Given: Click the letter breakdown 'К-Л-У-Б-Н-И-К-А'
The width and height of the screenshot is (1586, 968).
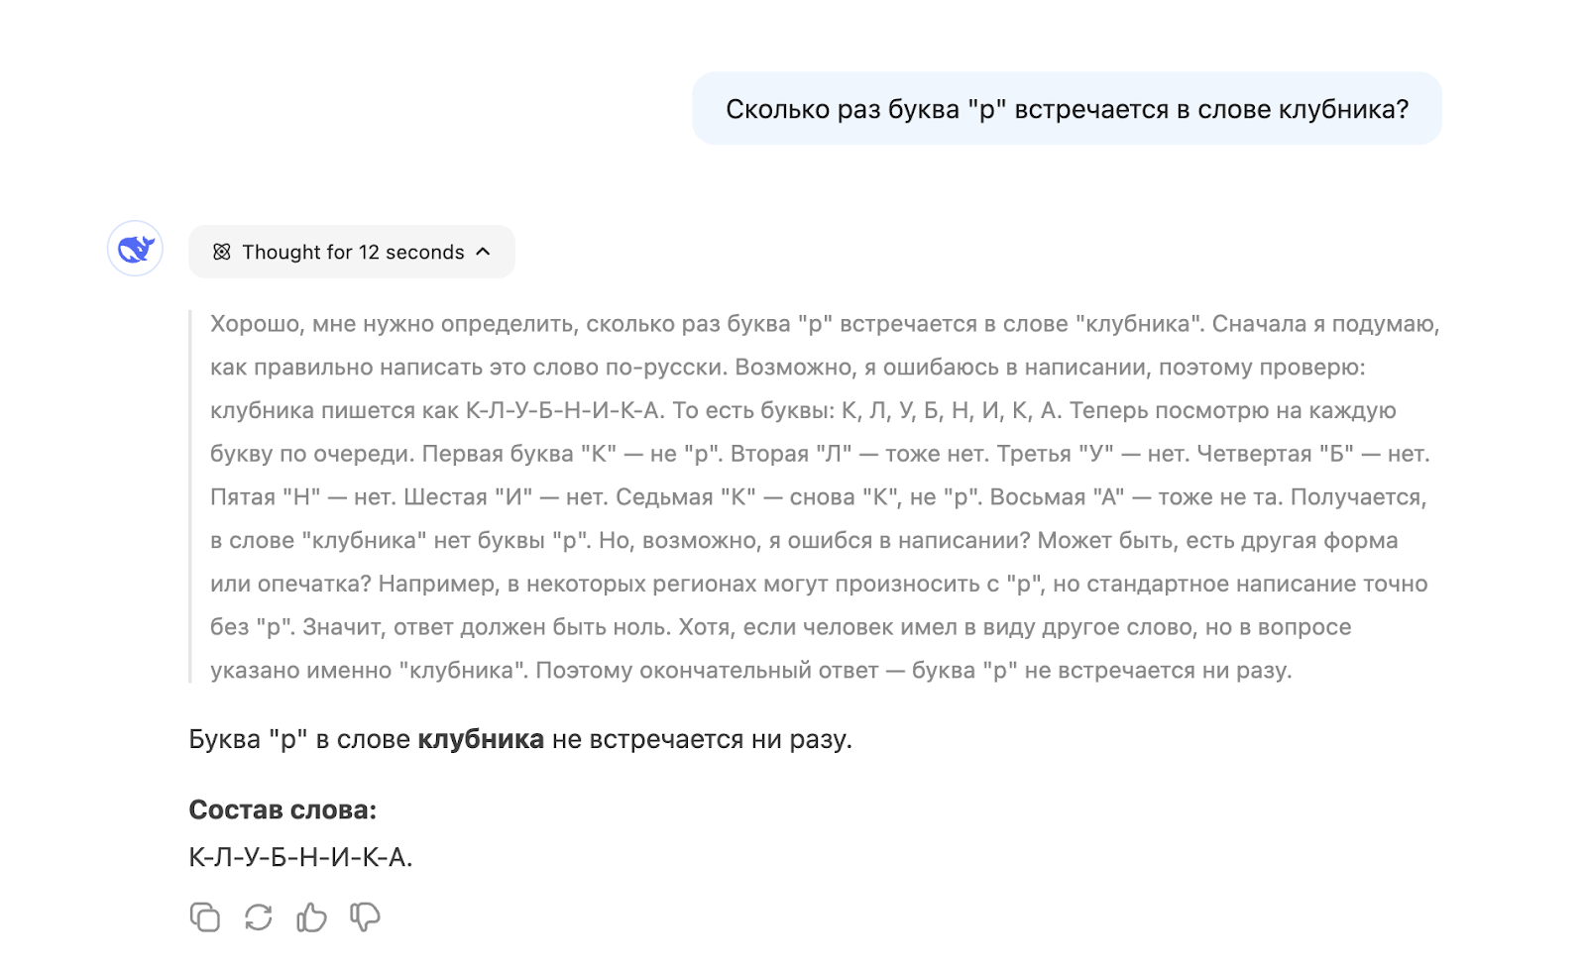Looking at the screenshot, I should 302,856.
